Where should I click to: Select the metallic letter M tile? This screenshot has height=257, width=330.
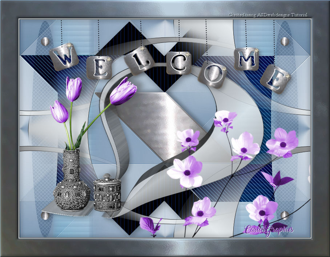[247, 58]
